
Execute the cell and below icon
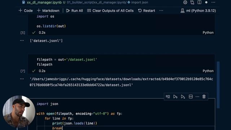click(x=183, y=96)
